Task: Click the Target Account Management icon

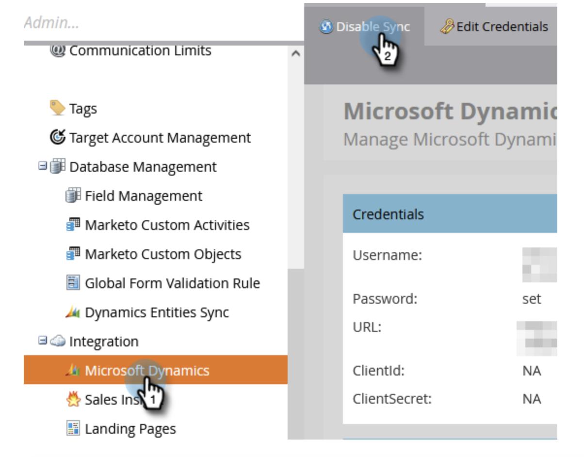Action: 58,137
